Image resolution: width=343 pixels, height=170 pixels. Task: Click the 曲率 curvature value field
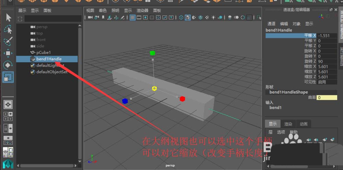point(327,98)
